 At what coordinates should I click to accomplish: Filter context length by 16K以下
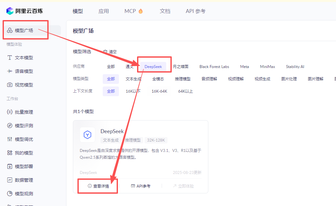[133, 91]
